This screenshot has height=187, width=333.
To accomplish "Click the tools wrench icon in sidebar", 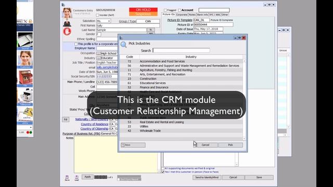I will tap(25, 21).
